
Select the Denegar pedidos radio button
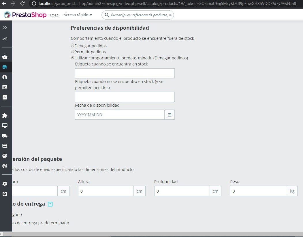click(72, 46)
